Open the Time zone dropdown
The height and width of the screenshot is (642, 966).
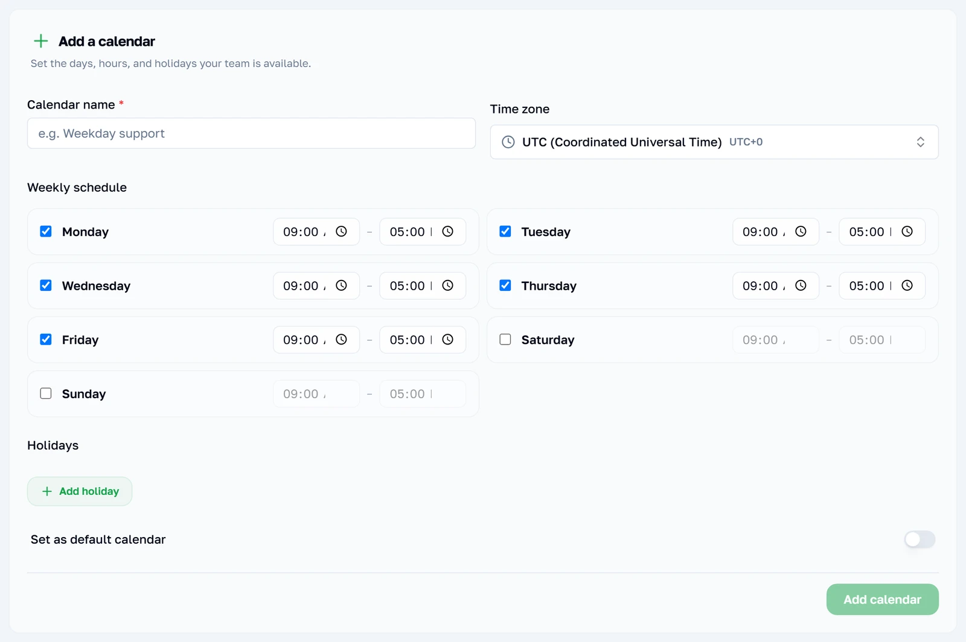(714, 142)
